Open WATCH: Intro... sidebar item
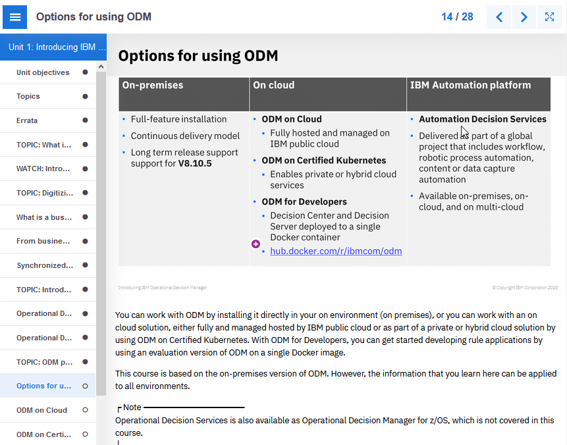 coord(47,169)
